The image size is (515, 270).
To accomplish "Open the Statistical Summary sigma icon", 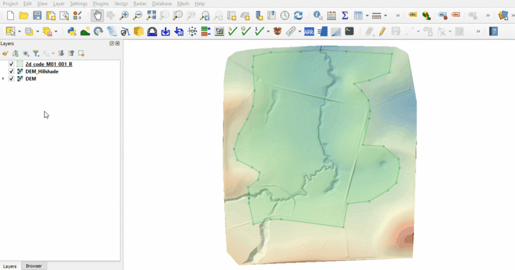I will pyautogui.click(x=344, y=15).
